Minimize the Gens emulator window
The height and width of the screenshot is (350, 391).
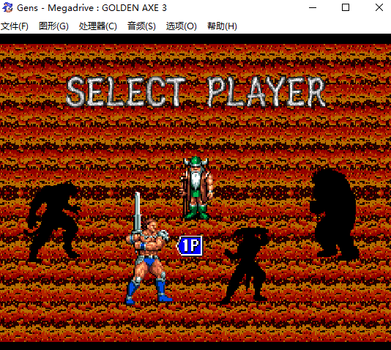(313, 8)
